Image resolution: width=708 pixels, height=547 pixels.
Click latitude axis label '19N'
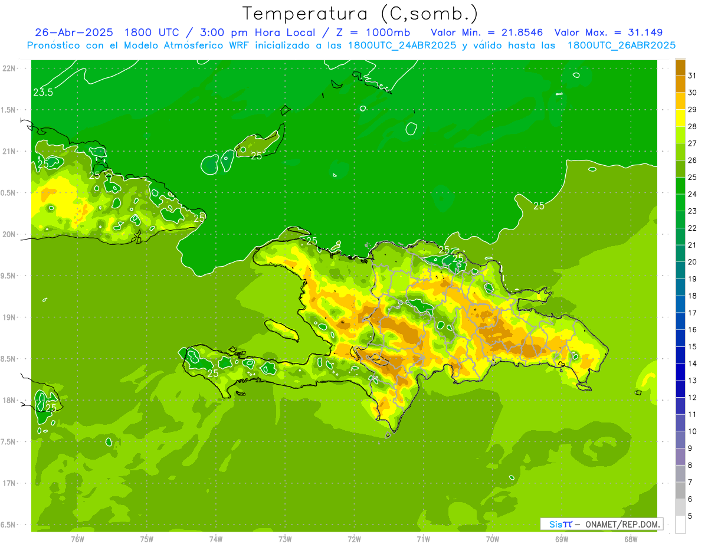coord(9,317)
